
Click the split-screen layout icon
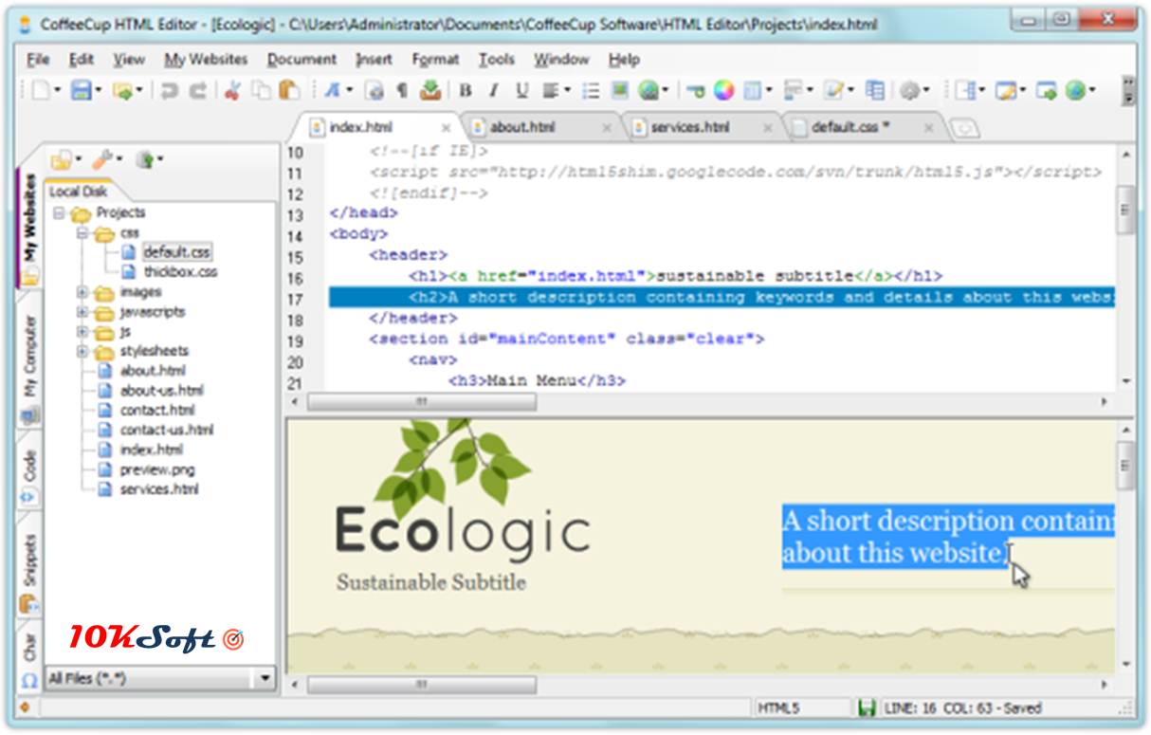coord(964,90)
